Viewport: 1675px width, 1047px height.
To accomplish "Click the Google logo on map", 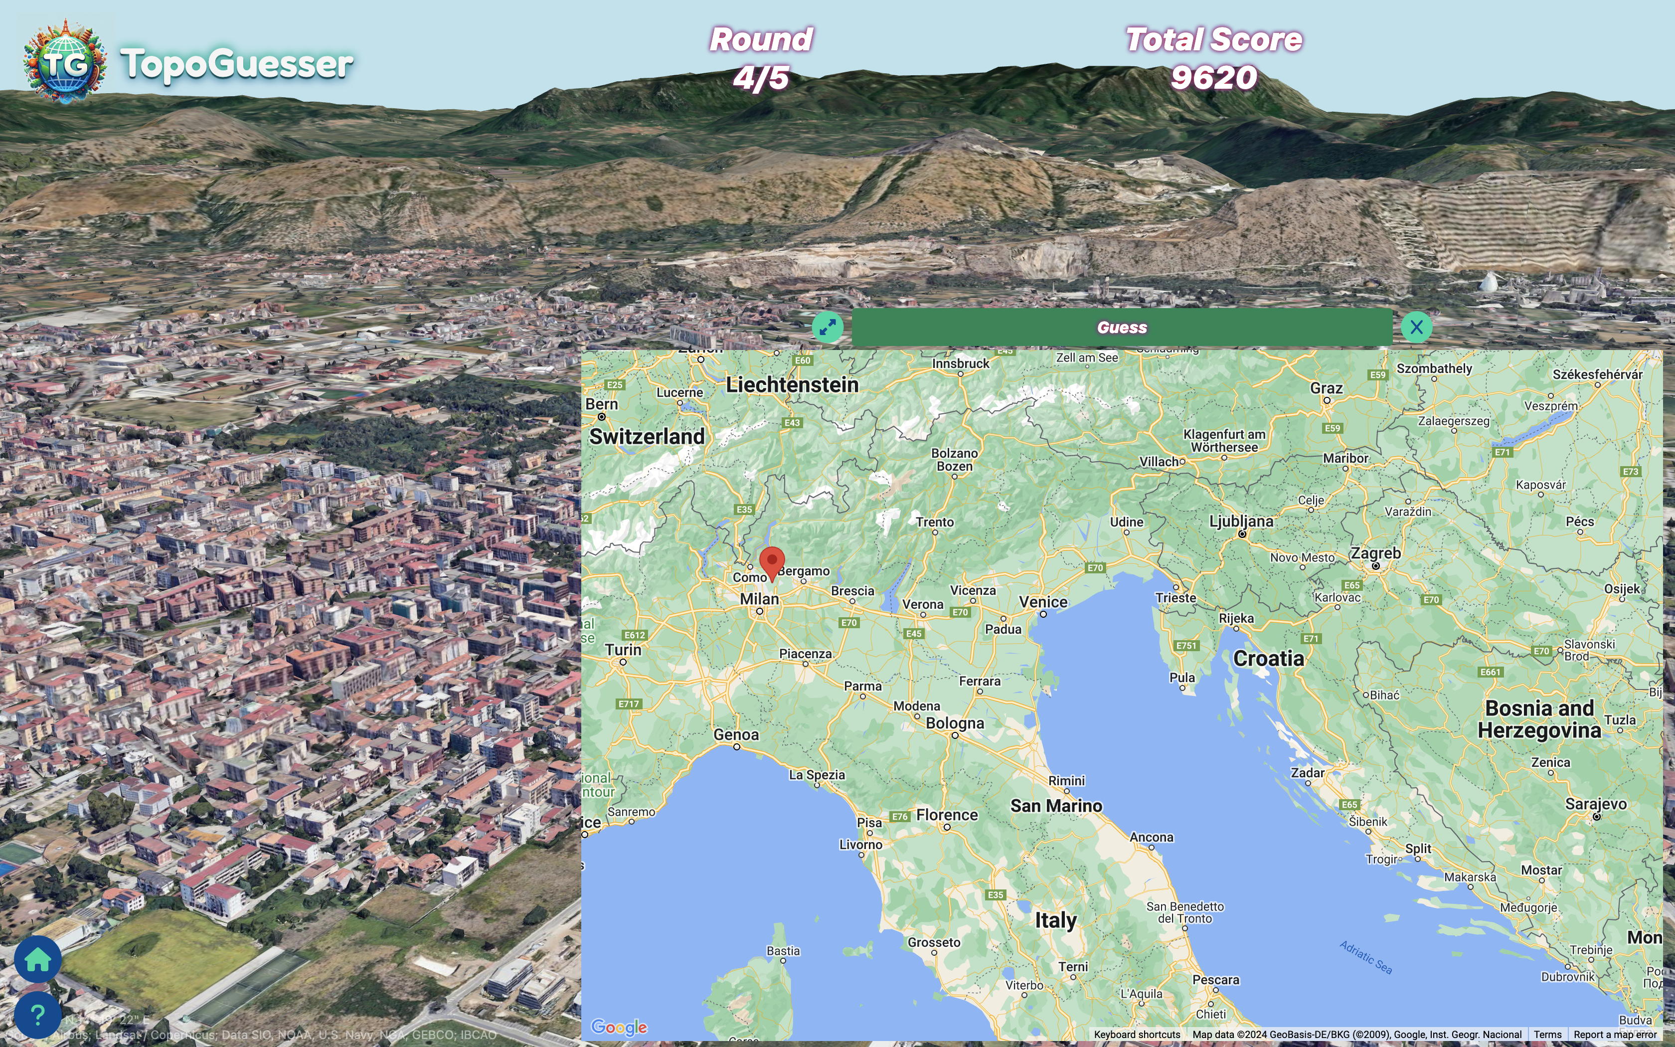I will [619, 1027].
